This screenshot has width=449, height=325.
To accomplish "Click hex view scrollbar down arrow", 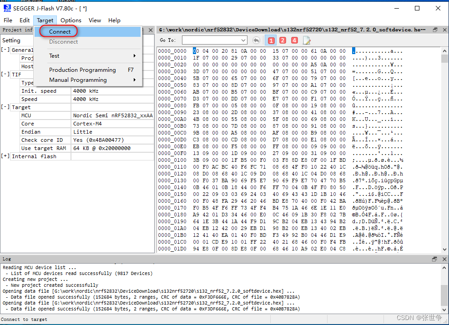I will (x=444, y=249).
